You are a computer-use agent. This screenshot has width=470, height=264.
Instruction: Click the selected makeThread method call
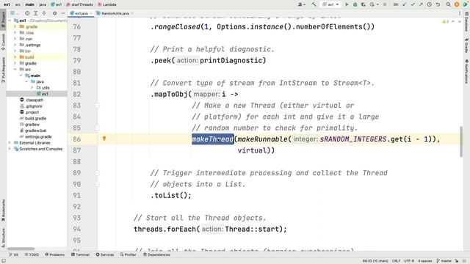click(x=212, y=139)
